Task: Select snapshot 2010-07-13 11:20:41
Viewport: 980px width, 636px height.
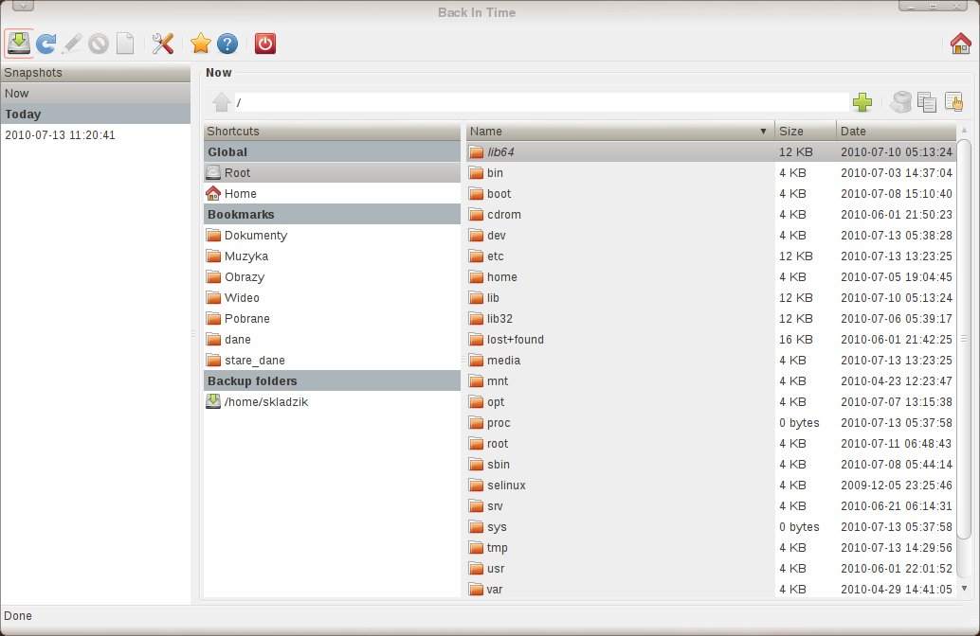Action: tap(96, 134)
